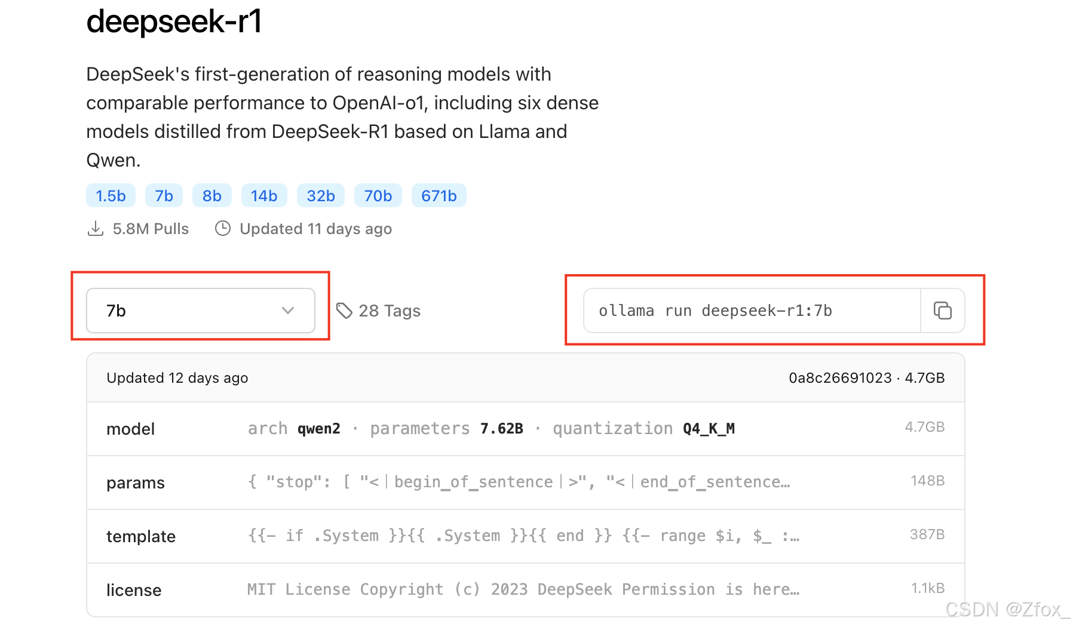The image size is (1073, 627).
Task: Copy the ollama run command
Action: click(x=942, y=311)
